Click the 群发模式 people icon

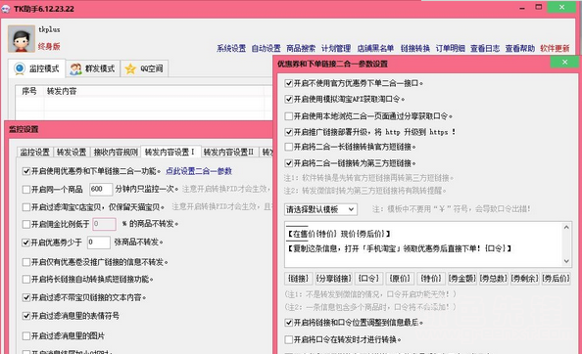click(75, 68)
